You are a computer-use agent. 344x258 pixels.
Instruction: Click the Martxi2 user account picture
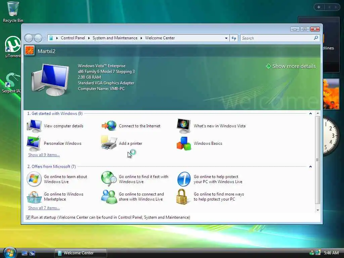click(x=30, y=51)
